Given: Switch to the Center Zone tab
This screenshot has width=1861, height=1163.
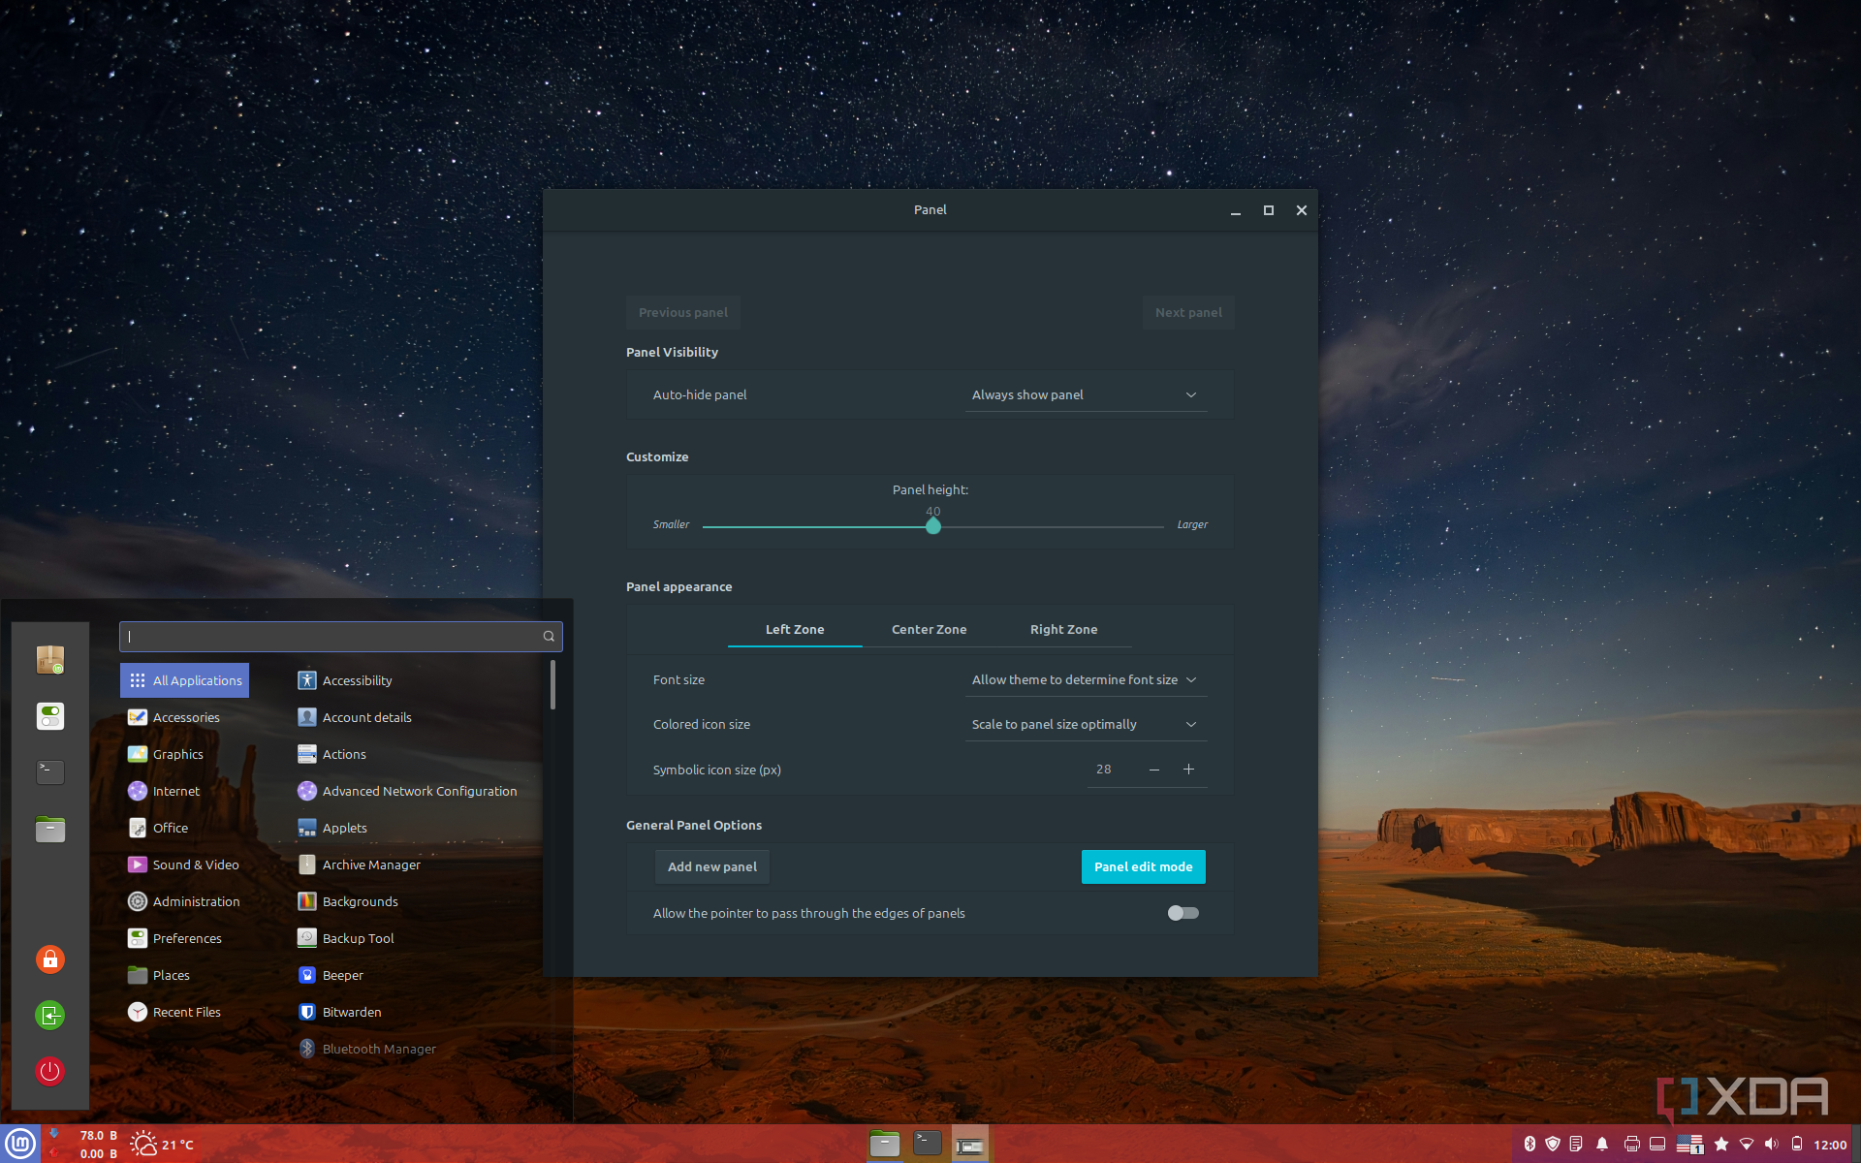Looking at the screenshot, I should 929,629.
